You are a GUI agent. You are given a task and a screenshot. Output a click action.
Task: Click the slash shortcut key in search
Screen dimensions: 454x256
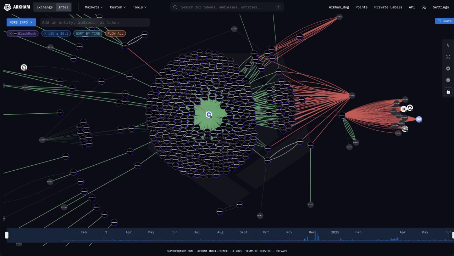click(278, 7)
